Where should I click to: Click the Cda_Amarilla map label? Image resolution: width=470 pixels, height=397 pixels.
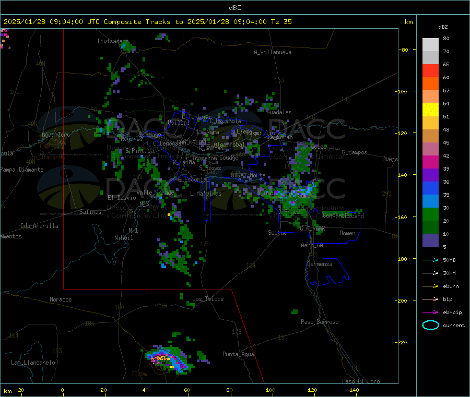(39, 226)
